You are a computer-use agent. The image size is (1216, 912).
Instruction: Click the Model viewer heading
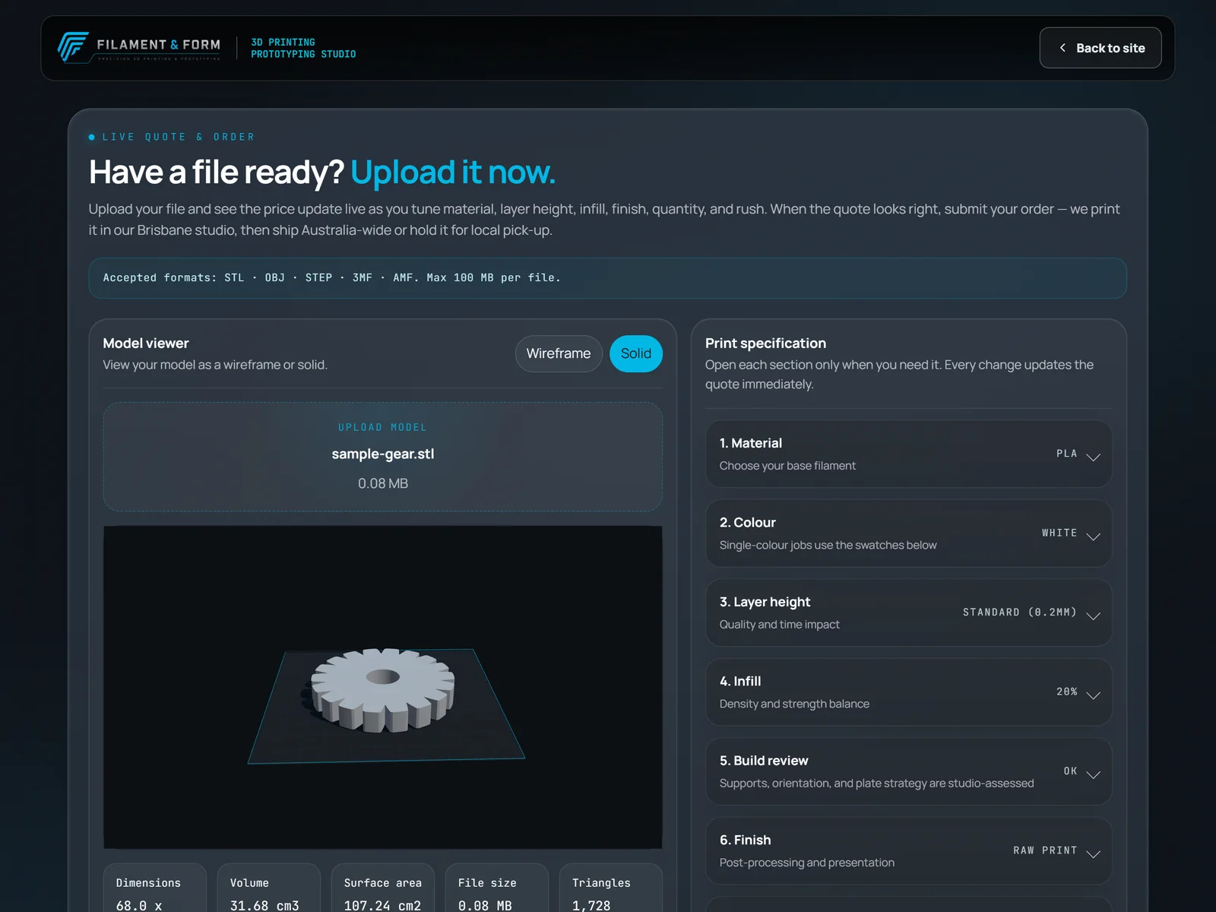click(x=146, y=344)
